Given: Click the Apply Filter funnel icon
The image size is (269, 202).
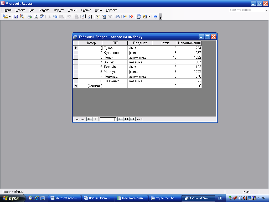Looking at the screenshot, I should 110,17.
